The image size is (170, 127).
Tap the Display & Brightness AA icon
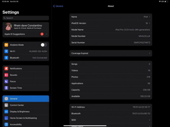tap(6, 111)
